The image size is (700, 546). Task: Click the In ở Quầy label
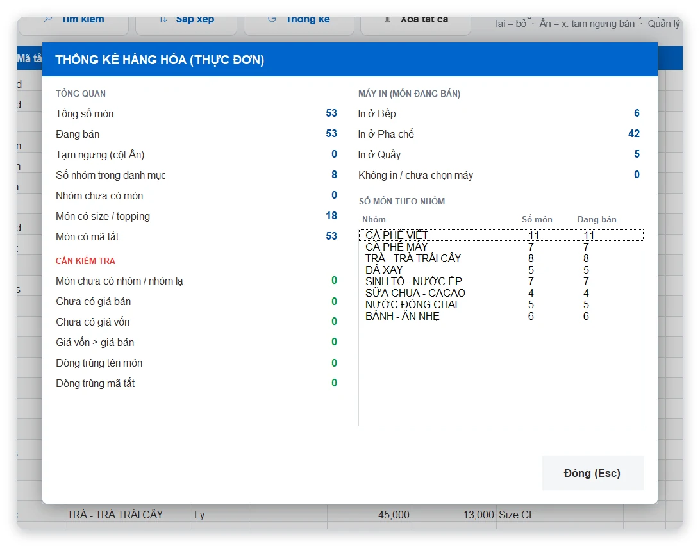[x=379, y=154]
